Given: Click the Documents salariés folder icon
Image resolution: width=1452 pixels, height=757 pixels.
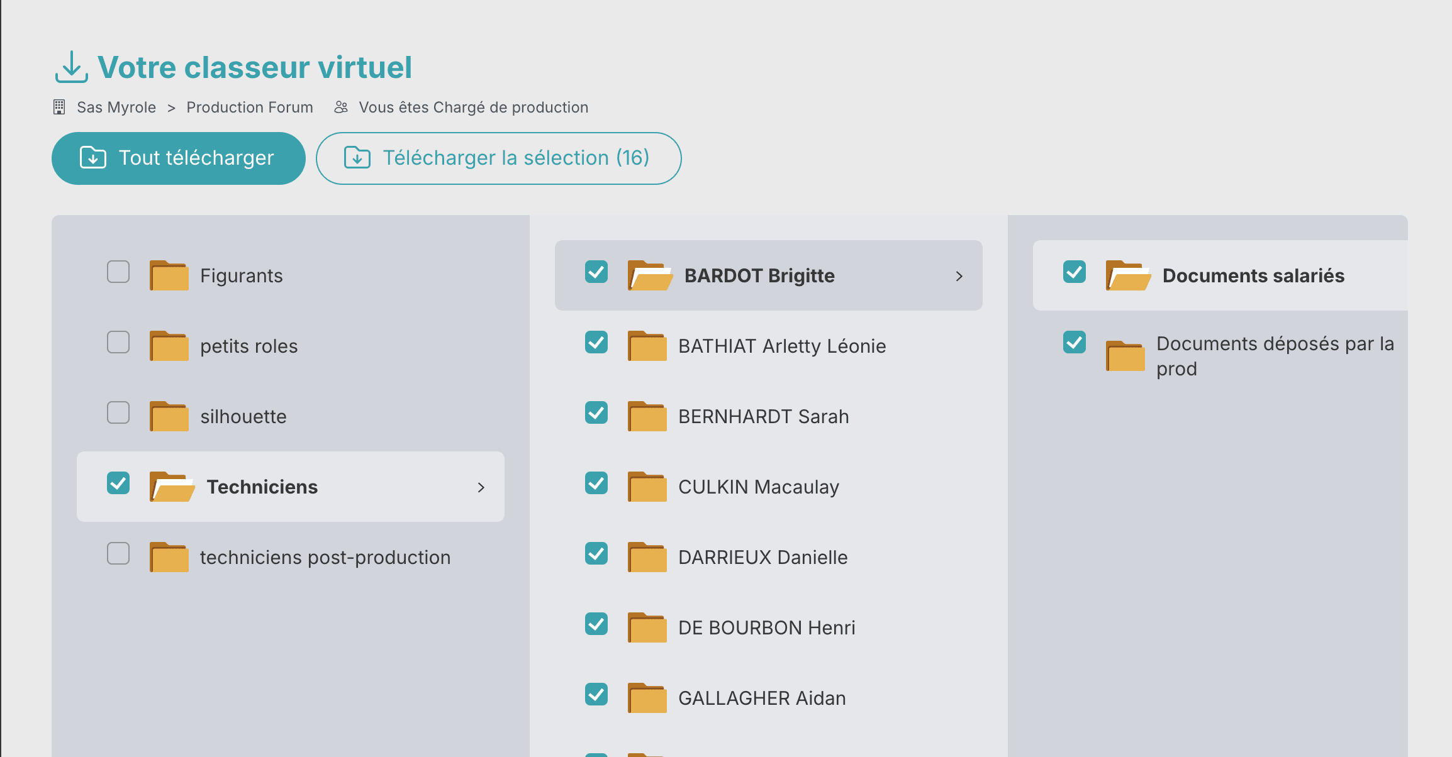Looking at the screenshot, I should pos(1128,275).
